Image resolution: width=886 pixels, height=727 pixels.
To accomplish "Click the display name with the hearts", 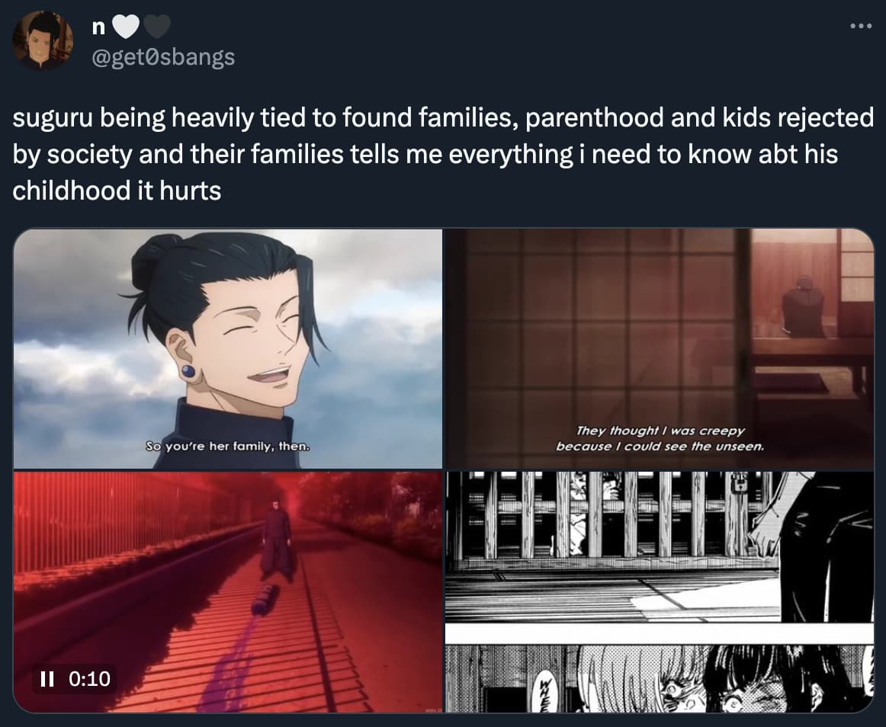I will tap(131, 27).
